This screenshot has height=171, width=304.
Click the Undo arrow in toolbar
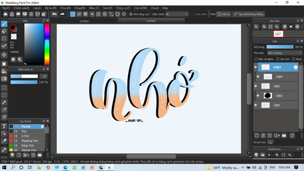tap(55, 14)
